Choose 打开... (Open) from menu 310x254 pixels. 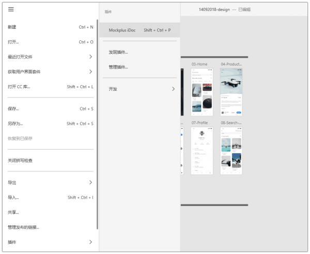coord(13,42)
